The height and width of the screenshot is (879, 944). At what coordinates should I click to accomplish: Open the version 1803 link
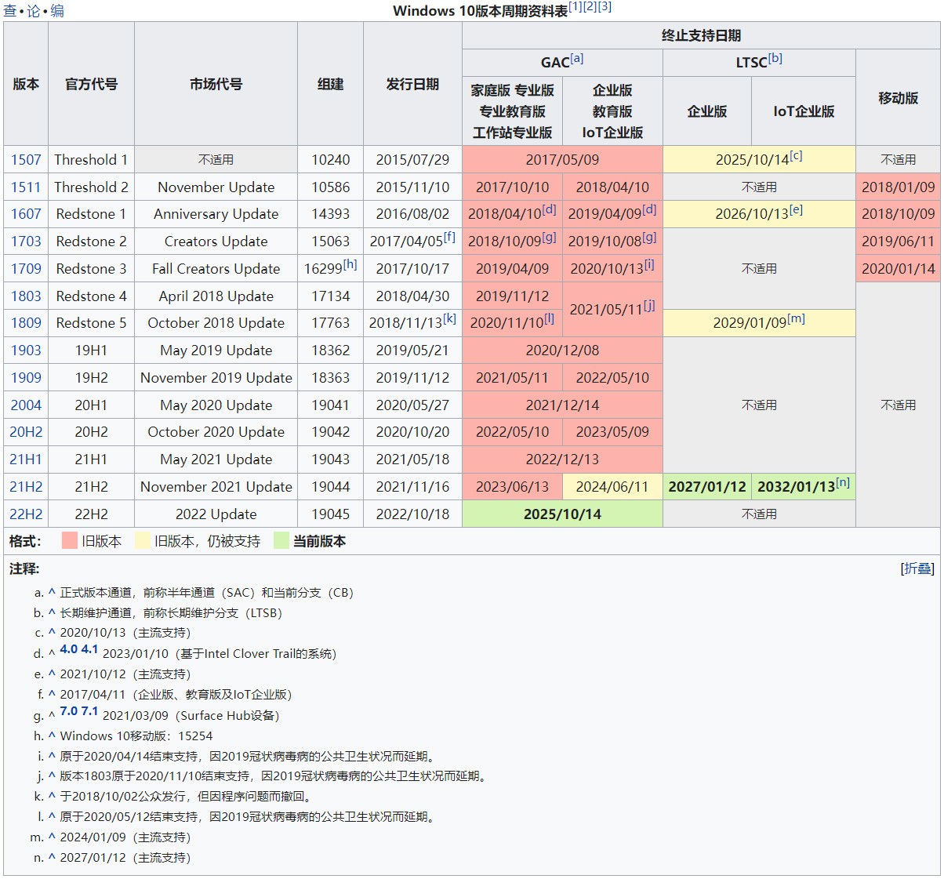tap(26, 296)
